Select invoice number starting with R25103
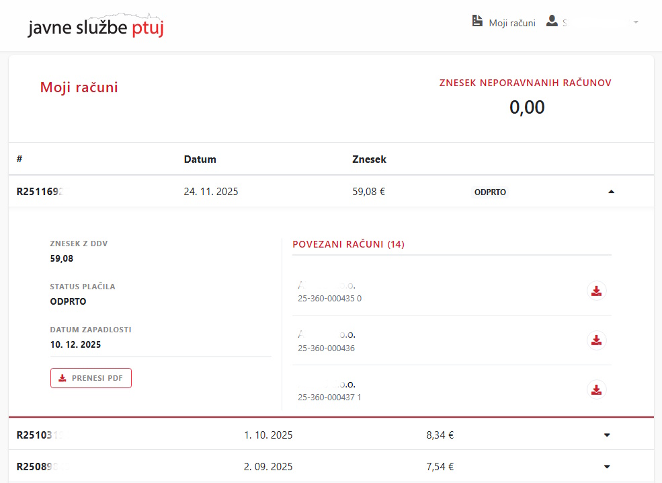The height and width of the screenshot is (483, 662). click(x=42, y=435)
